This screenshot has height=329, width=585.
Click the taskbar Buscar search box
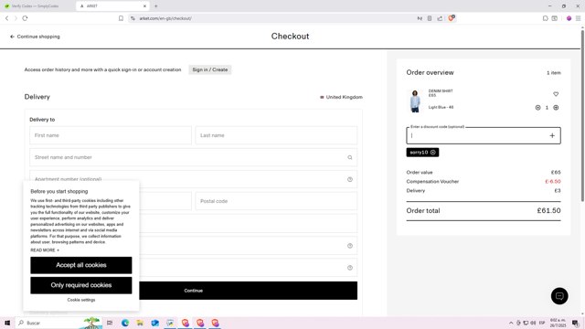[58, 323]
